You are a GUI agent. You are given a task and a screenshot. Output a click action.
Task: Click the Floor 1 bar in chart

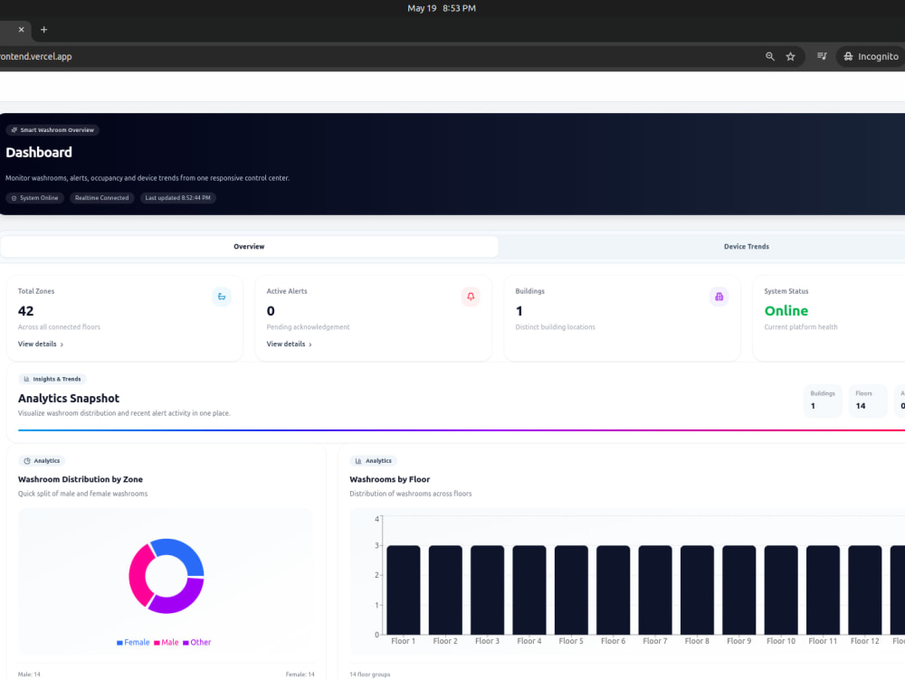tap(404, 589)
